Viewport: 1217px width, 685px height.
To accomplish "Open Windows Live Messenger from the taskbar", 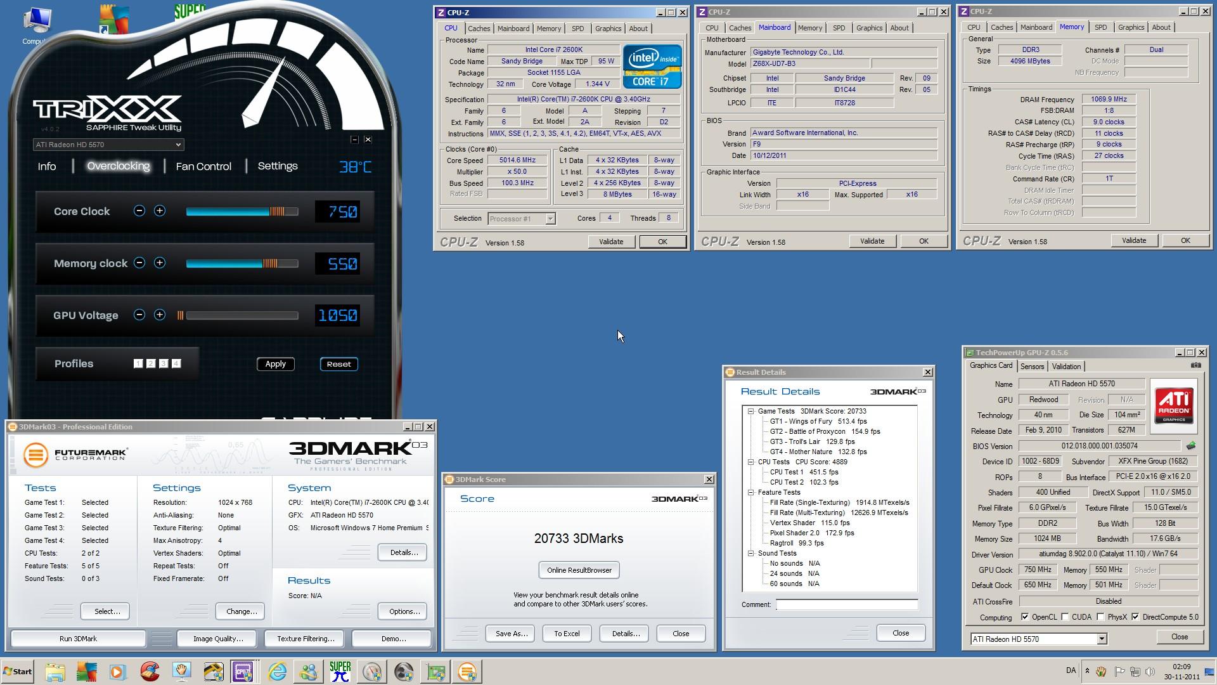I will (309, 672).
